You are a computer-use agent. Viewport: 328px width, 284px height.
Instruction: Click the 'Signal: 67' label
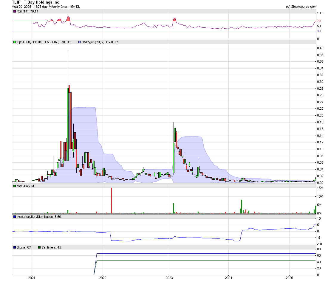click(x=24, y=247)
